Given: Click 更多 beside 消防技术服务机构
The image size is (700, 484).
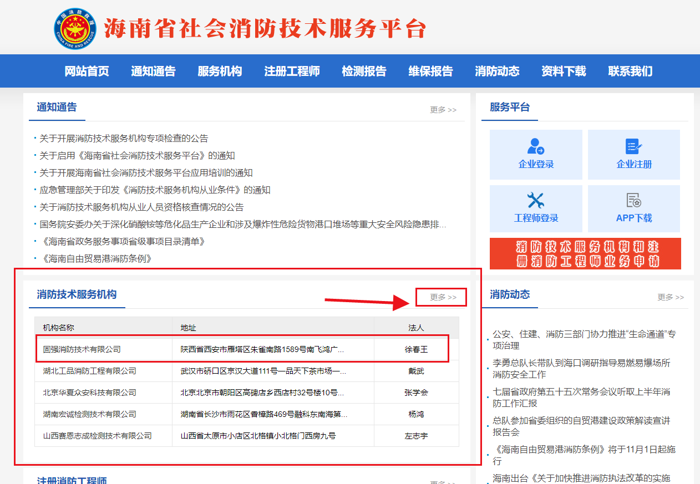Looking at the screenshot, I should pyautogui.click(x=441, y=297).
